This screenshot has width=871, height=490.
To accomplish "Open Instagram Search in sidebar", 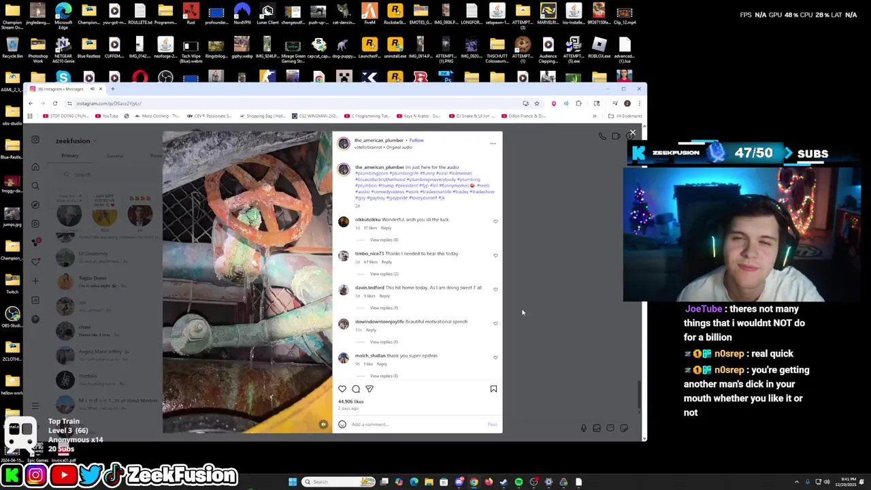I will 35,186.
